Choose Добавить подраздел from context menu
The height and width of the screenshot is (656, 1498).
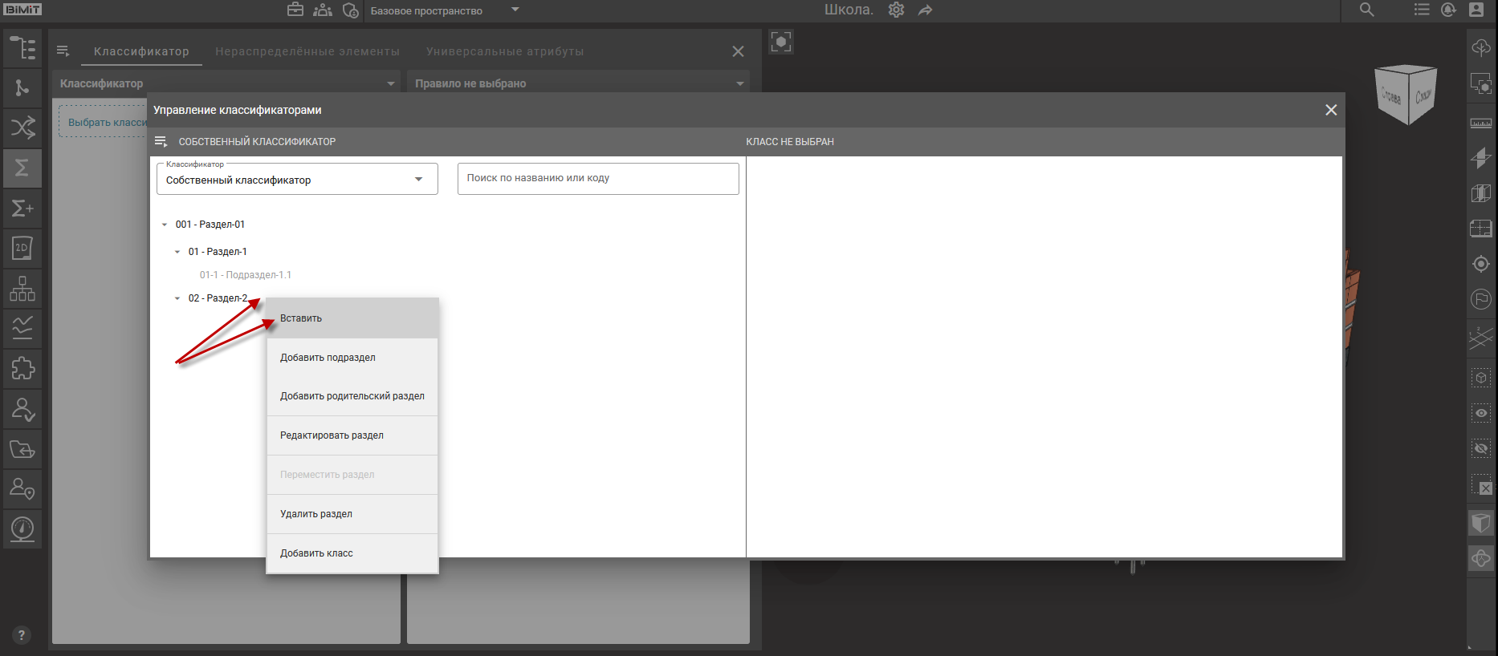328,358
